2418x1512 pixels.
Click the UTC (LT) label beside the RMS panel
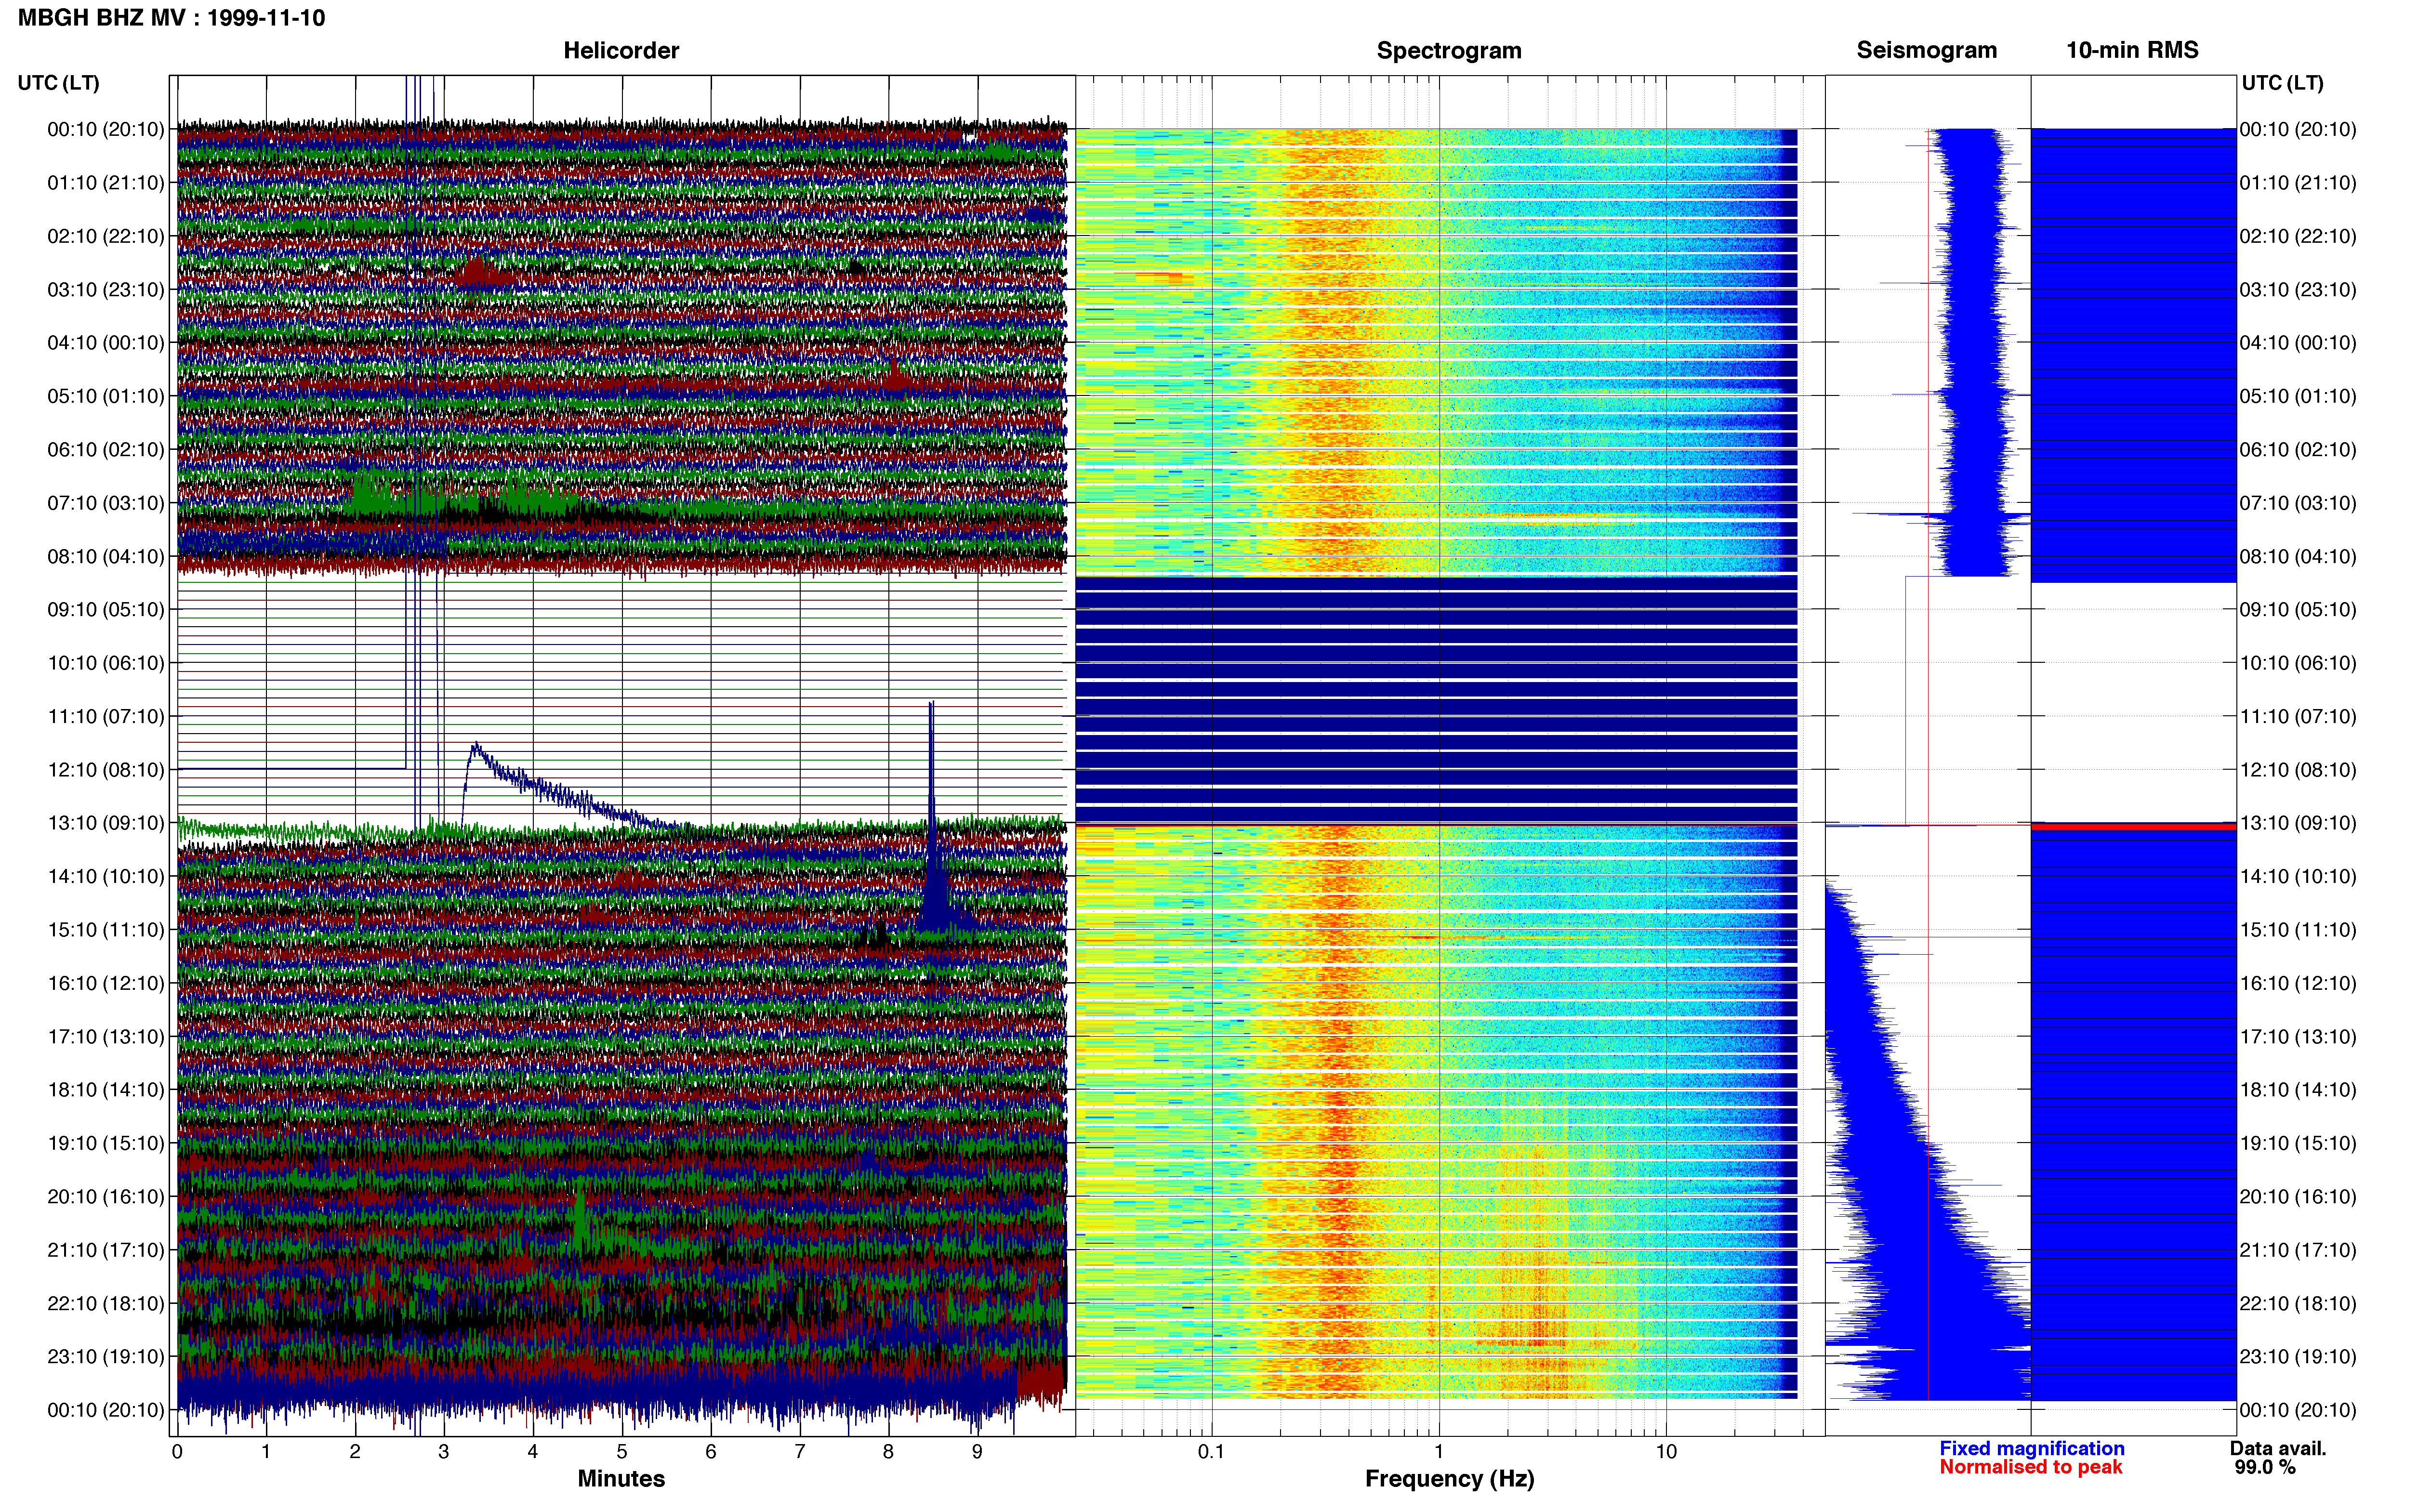tap(2282, 83)
